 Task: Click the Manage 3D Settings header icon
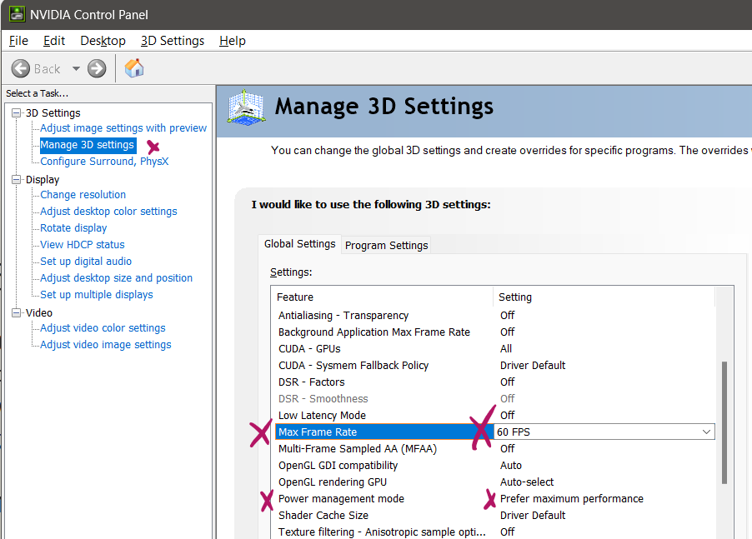pos(244,105)
